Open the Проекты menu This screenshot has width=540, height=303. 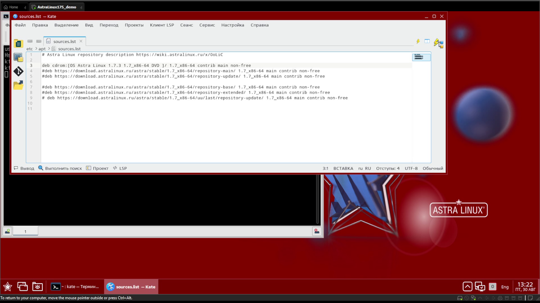tap(134, 25)
